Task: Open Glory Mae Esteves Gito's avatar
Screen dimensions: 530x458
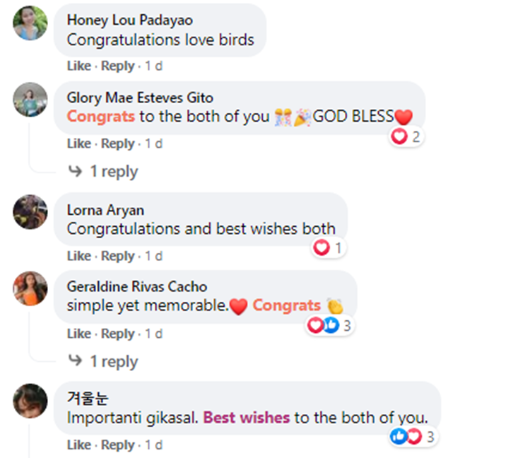Action: (x=30, y=100)
